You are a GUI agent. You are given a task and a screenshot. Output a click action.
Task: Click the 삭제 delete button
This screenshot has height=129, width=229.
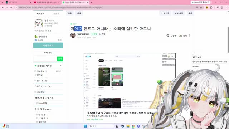click(x=79, y=13)
